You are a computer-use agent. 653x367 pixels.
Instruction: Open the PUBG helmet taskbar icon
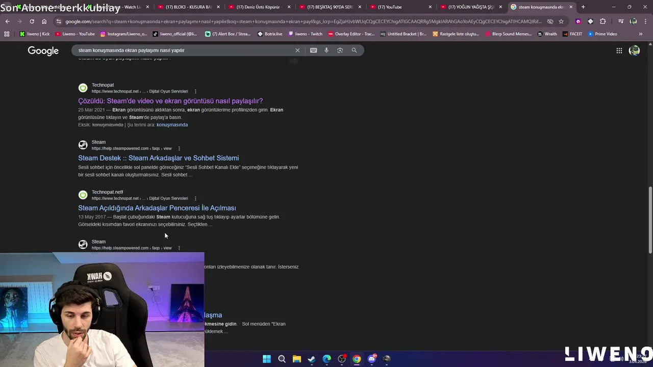[387, 359]
